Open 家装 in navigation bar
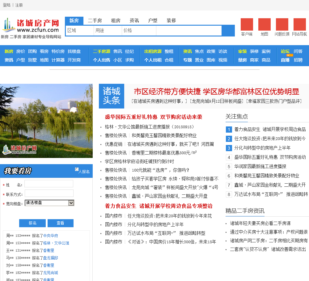The height and width of the screenshot is (281, 309). click(x=243, y=51)
